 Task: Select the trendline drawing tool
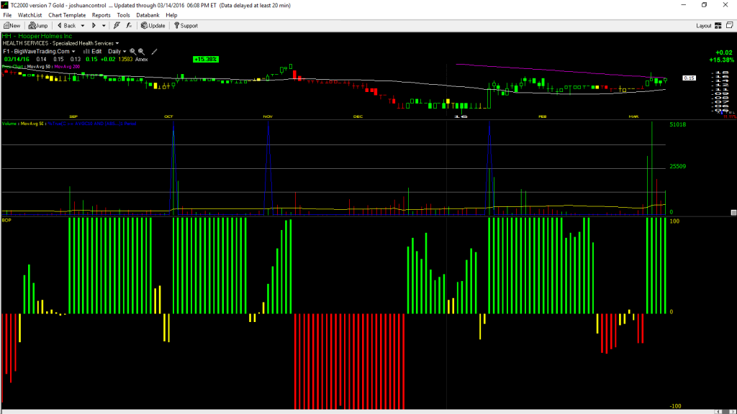tap(154, 51)
